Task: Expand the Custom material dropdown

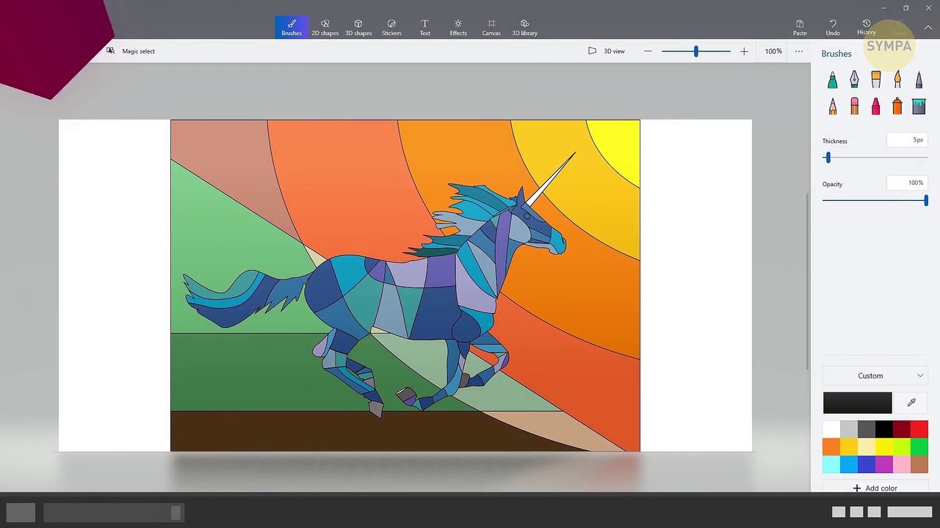Action: click(x=875, y=375)
